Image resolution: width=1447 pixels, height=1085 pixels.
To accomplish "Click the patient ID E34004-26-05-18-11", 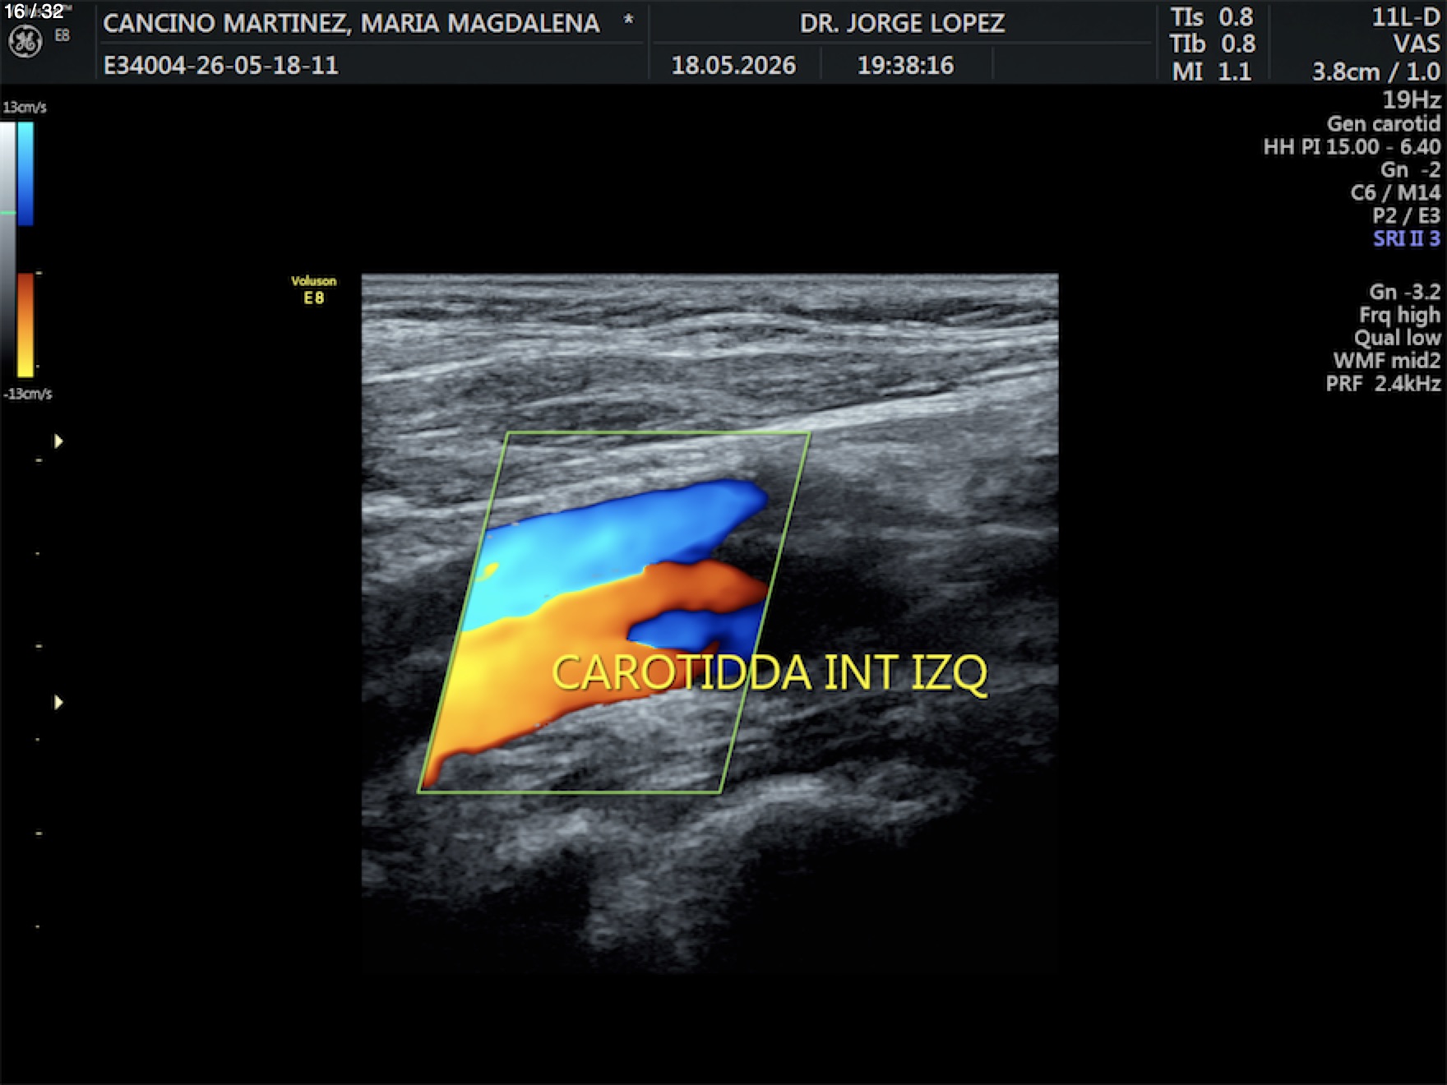I will [x=220, y=65].
